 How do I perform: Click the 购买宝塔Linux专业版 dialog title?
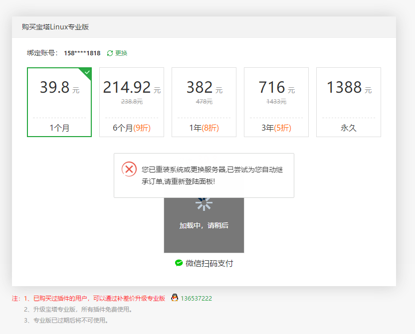coord(55,27)
